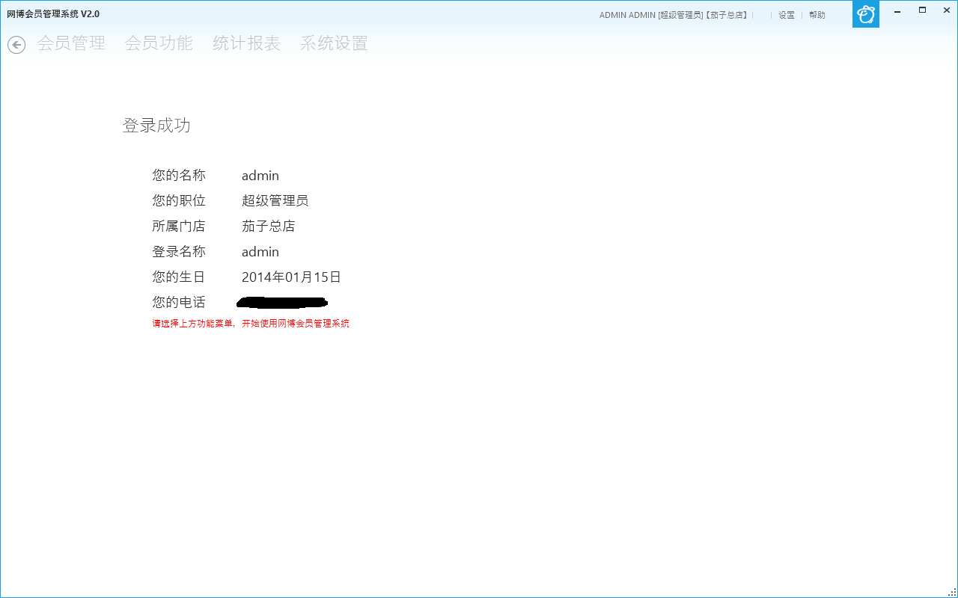Click the window title 网博会员管理系统 V2.0

click(53, 14)
